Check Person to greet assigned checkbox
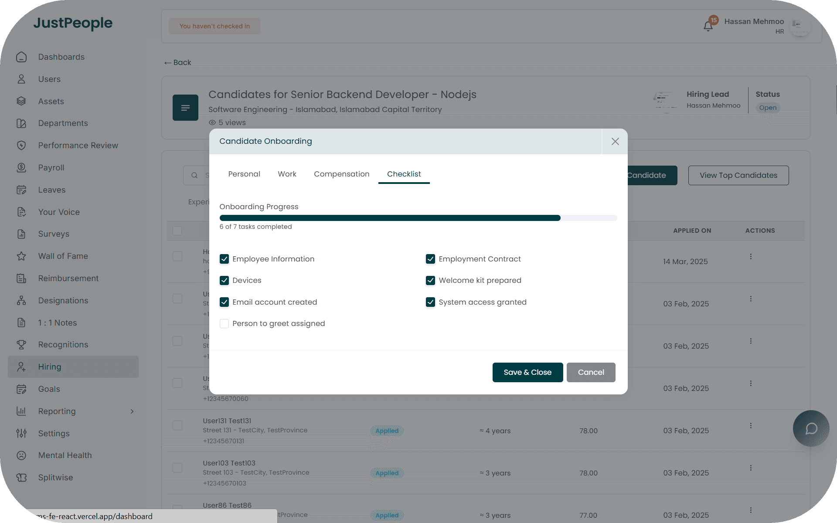 pos(224,323)
